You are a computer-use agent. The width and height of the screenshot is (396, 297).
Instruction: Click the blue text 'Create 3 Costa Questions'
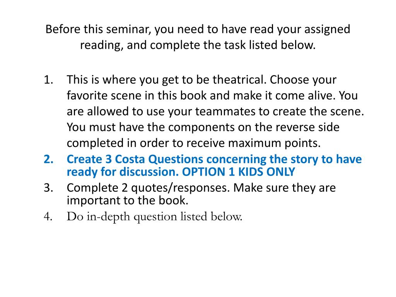point(135,159)
